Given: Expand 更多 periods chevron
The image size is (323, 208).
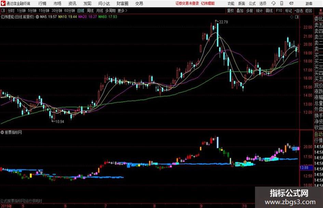Looking at the screenshot, I should coord(126,11).
